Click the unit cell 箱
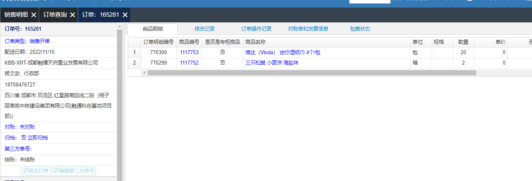The image size is (532, 181). [x=421, y=63]
